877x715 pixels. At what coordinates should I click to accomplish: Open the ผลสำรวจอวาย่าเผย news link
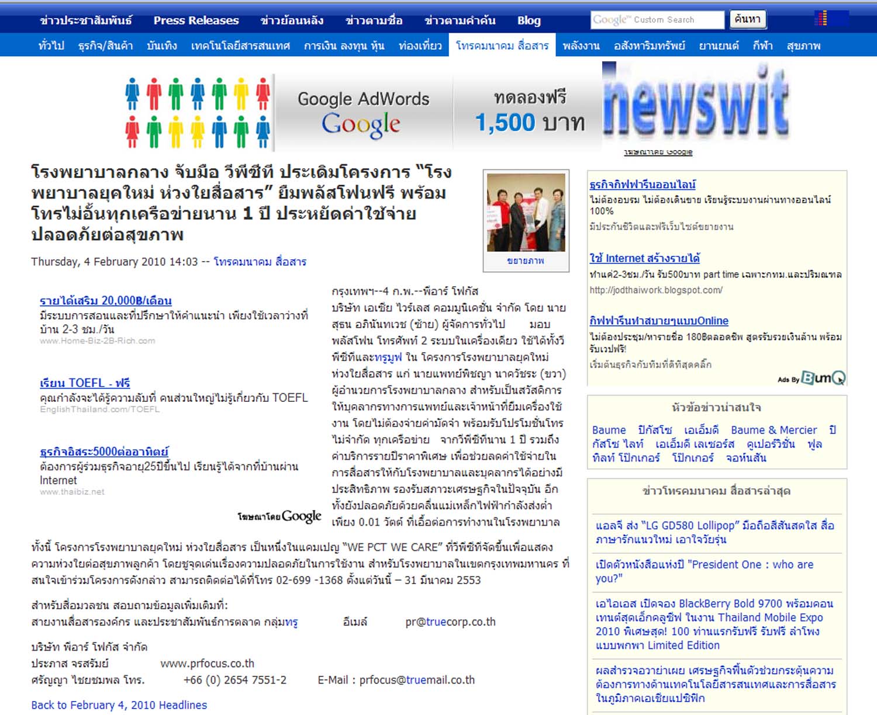point(716,684)
